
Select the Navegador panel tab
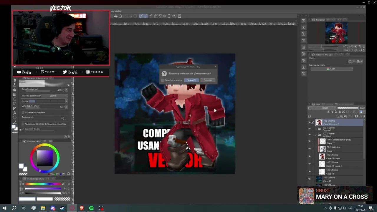(x=319, y=20)
